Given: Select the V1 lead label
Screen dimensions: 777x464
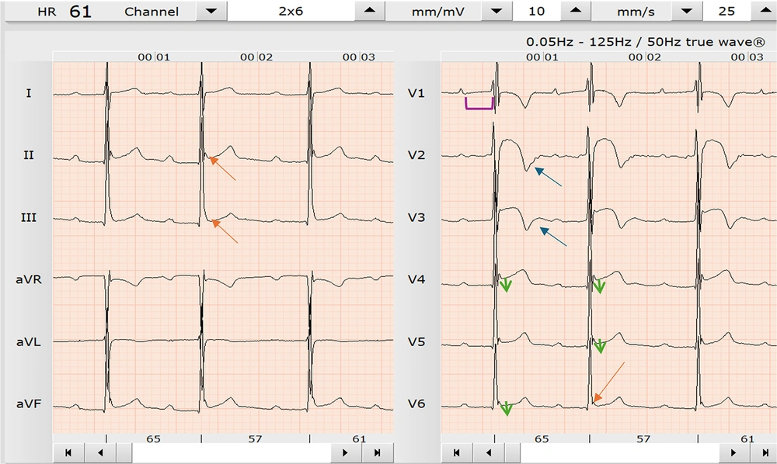Looking at the screenshot, I should (x=416, y=93).
